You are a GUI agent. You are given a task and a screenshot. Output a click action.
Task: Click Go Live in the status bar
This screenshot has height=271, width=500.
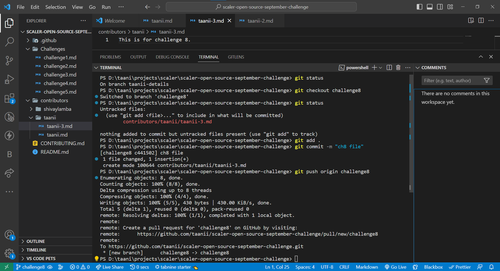click(x=395, y=267)
